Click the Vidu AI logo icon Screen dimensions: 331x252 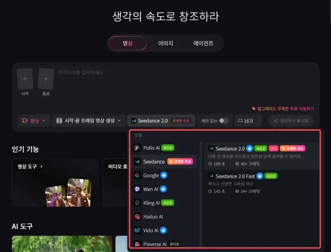click(137, 230)
